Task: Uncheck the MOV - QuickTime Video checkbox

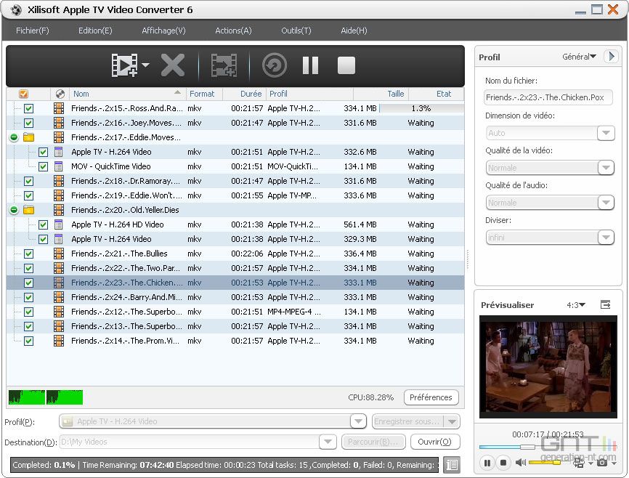Action: tap(43, 166)
